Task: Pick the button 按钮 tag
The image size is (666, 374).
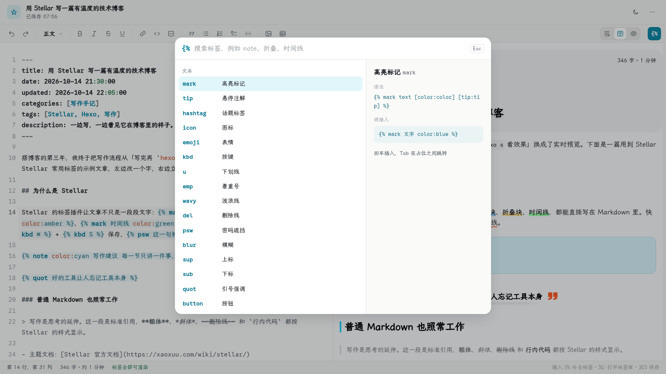Action: (x=271, y=303)
